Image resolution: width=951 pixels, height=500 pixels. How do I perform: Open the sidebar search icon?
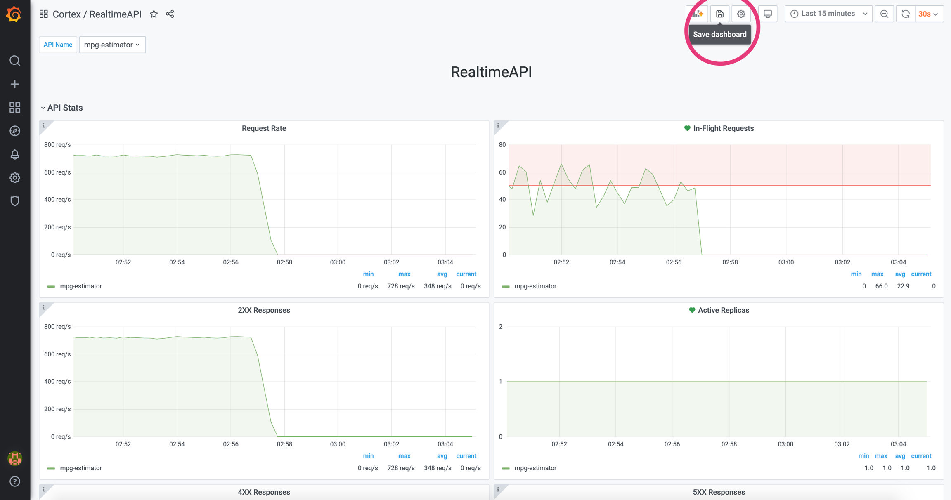pos(15,61)
